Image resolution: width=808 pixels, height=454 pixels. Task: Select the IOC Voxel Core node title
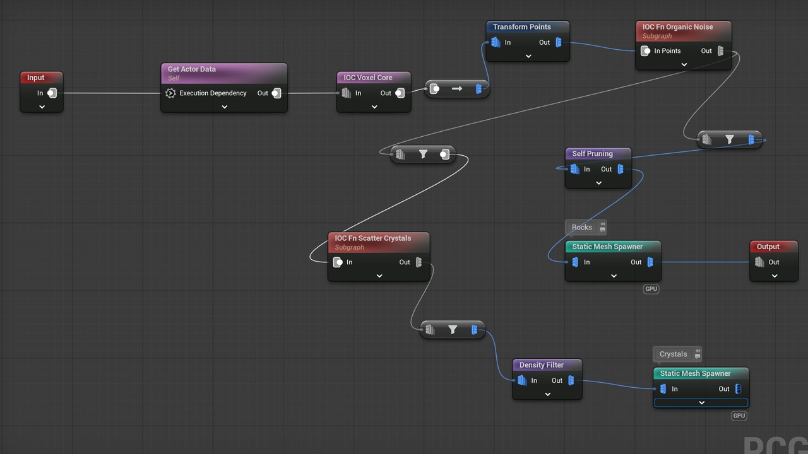pyautogui.click(x=368, y=78)
